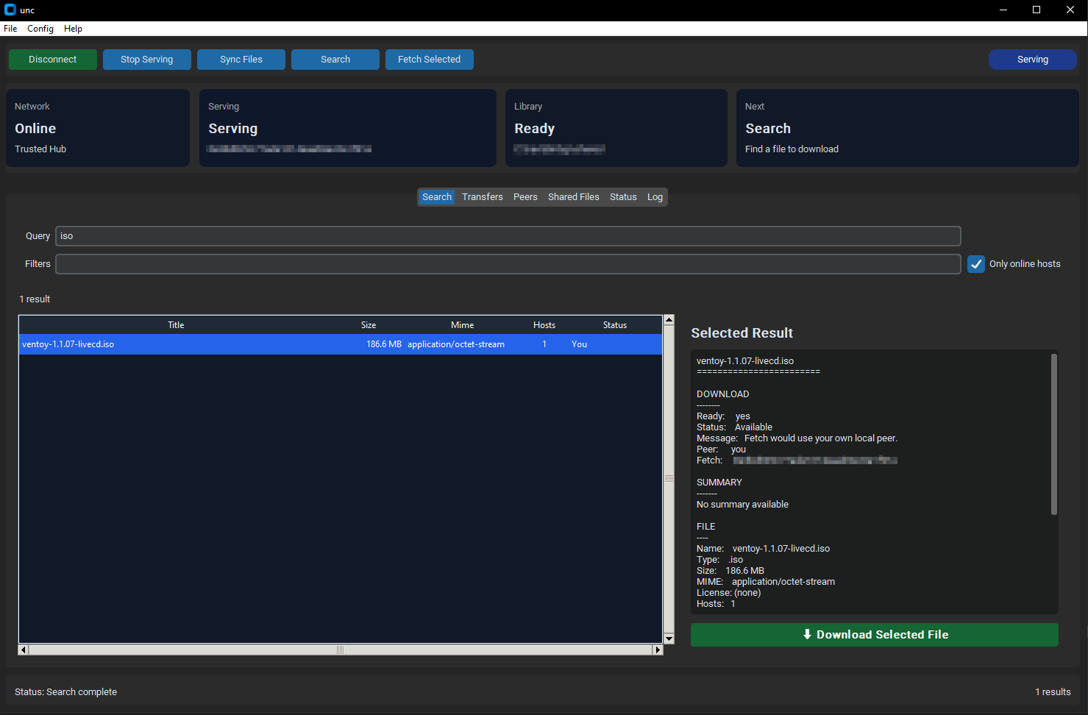Open the Peers tab

pos(525,197)
